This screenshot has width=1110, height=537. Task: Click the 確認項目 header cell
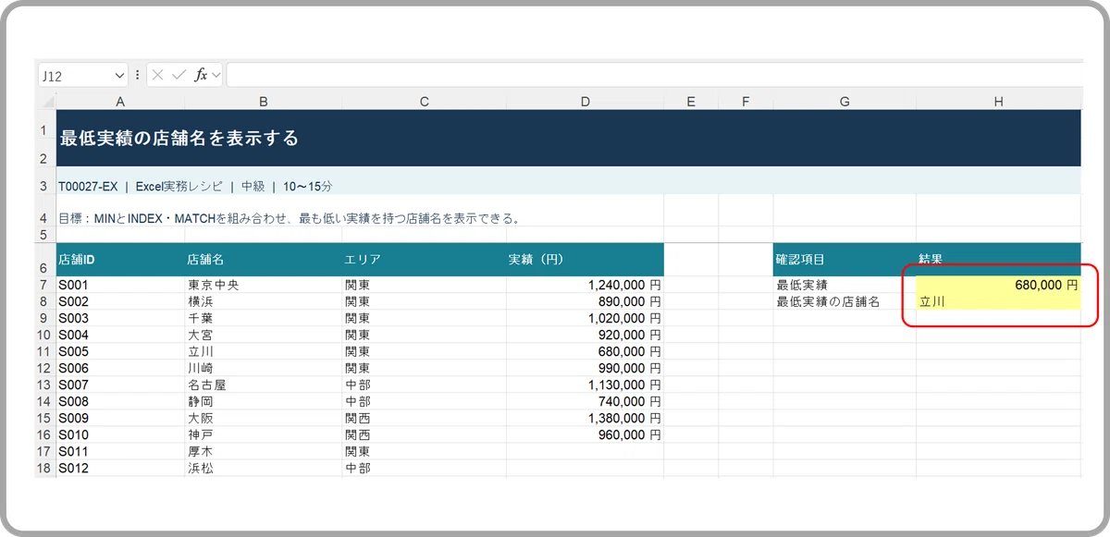coord(844,260)
